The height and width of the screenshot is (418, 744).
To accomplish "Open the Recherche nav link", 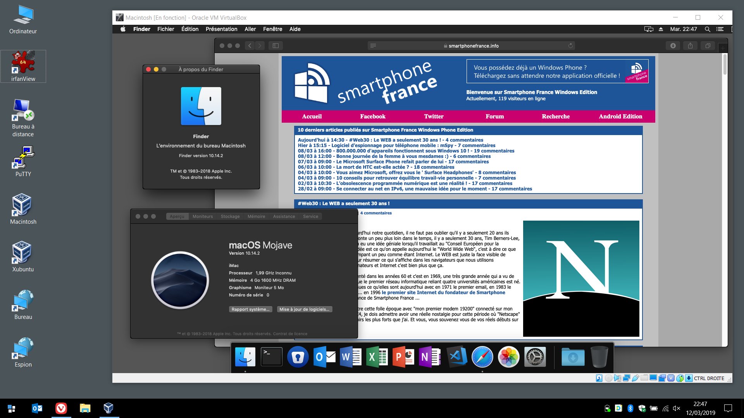I will click(555, 116).
